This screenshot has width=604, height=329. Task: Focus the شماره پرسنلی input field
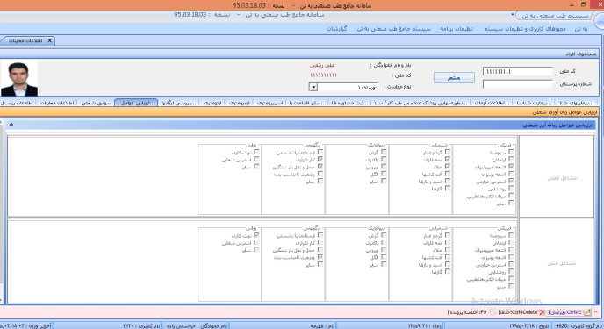coord(517,84)
